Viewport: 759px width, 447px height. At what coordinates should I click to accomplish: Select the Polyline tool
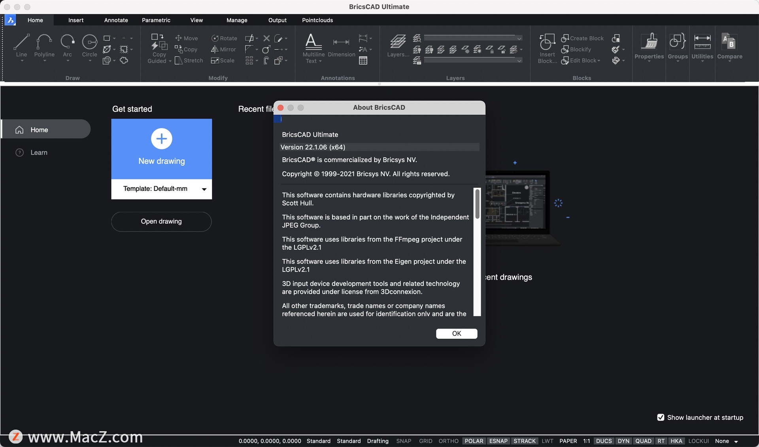pos(44,45)
